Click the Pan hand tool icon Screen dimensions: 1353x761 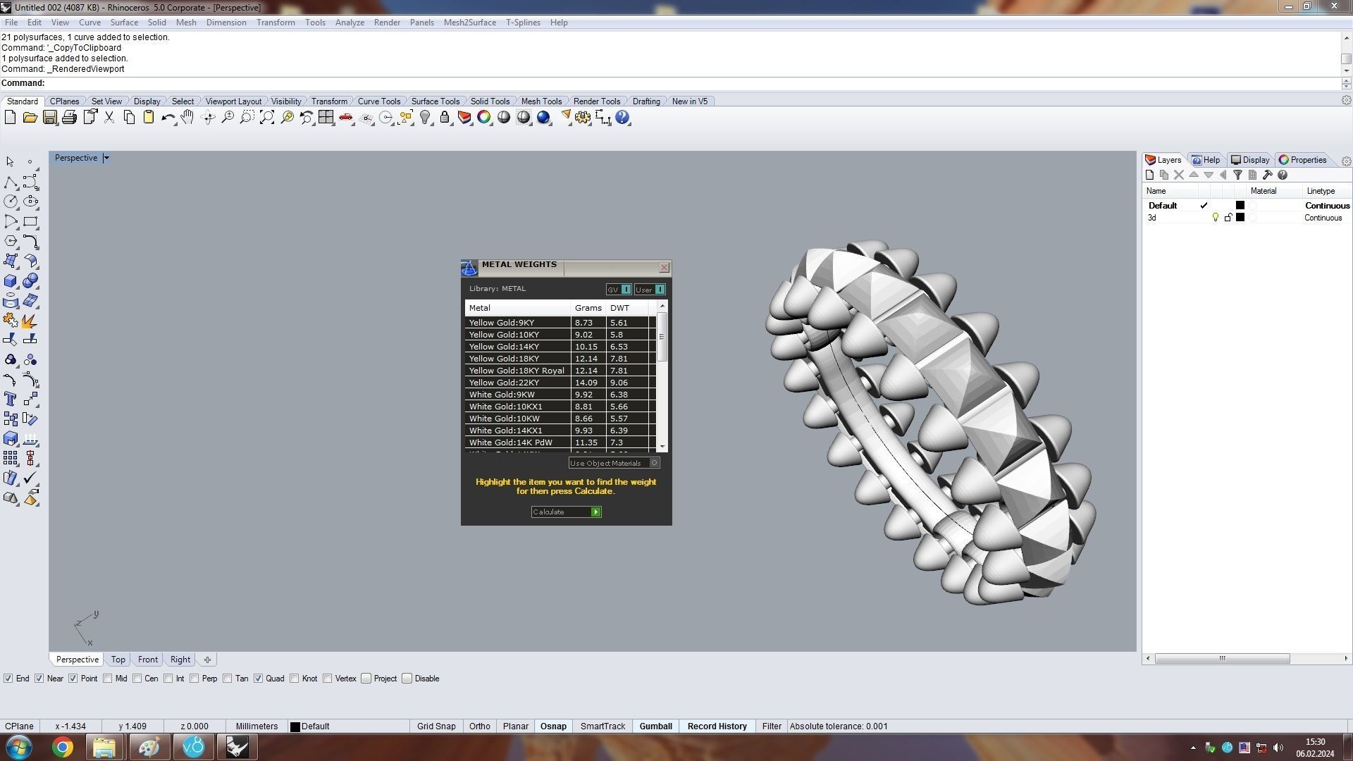187,118
